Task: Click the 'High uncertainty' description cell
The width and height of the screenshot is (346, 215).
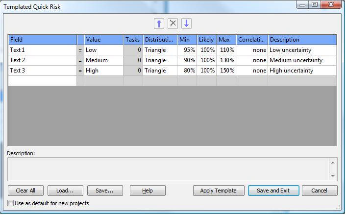Action: (x=302, y=71)
